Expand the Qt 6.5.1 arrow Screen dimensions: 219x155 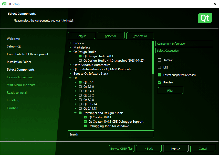[76, 82]
